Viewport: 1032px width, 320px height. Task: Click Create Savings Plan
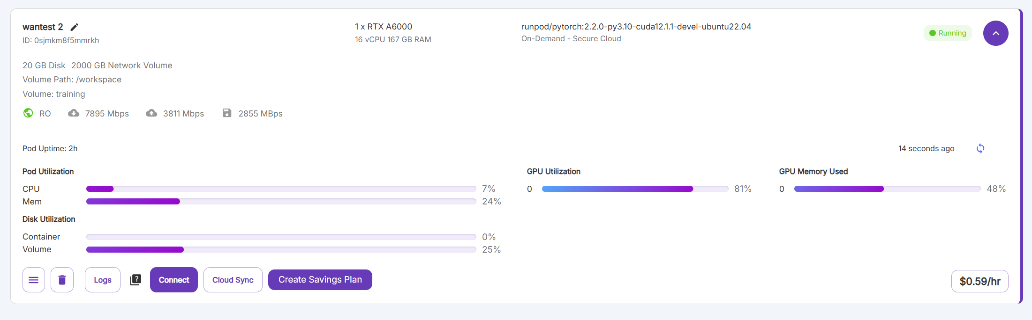pyautogui.click(x=320, y=280)
